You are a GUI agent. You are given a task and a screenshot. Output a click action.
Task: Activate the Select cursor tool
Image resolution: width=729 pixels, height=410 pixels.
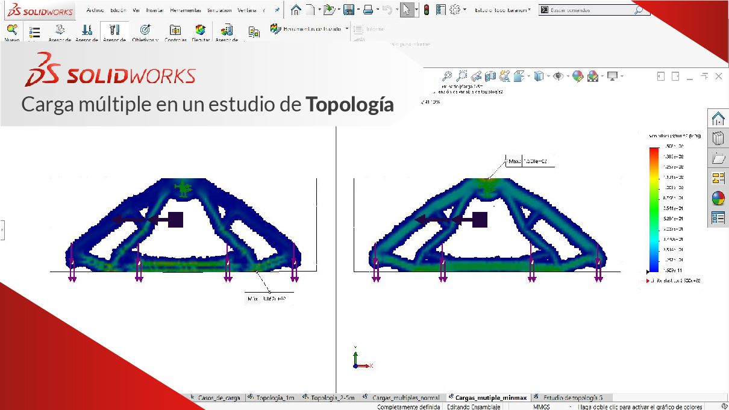coord(407,10)
